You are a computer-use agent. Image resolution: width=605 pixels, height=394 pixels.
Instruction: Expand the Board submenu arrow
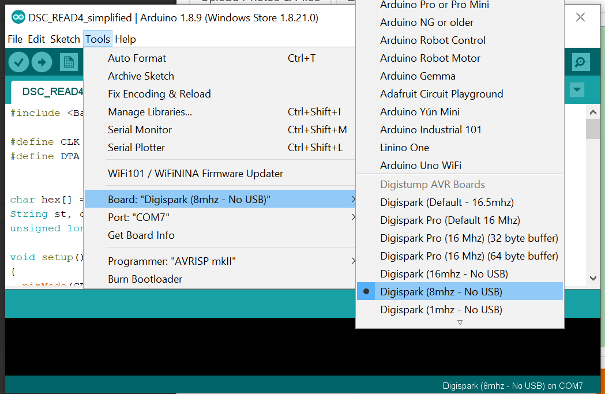353,199
